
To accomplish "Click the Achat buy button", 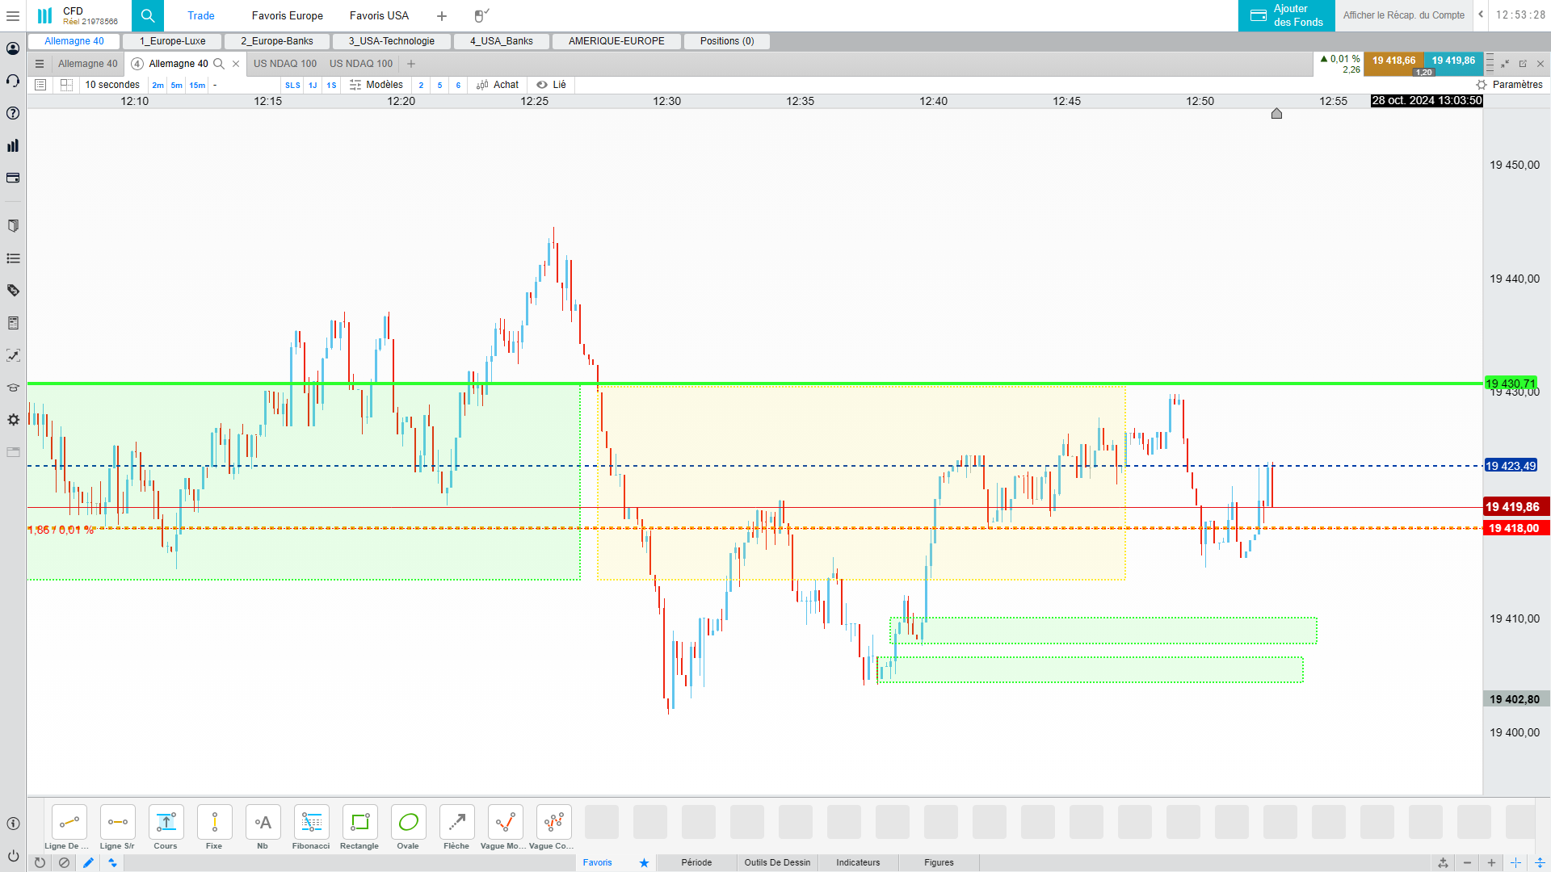I will coord(498,85).
